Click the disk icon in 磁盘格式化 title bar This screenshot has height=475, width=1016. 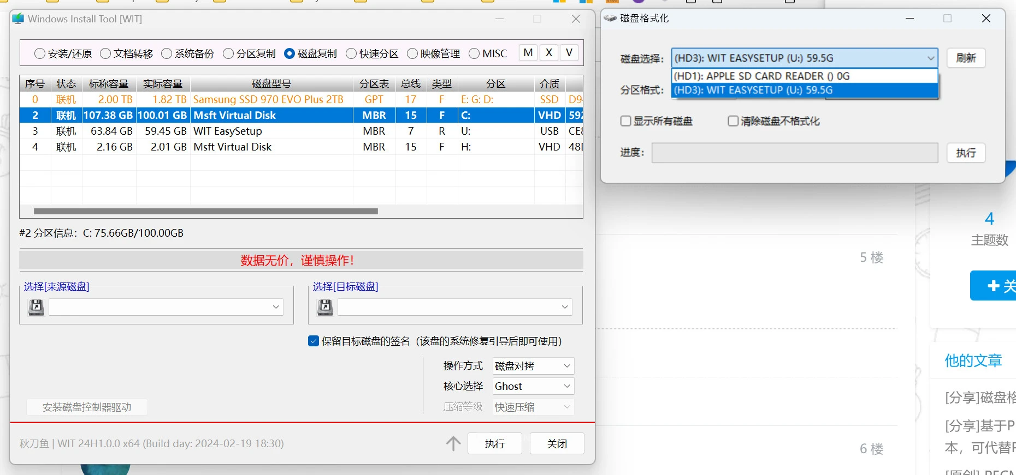610,19
